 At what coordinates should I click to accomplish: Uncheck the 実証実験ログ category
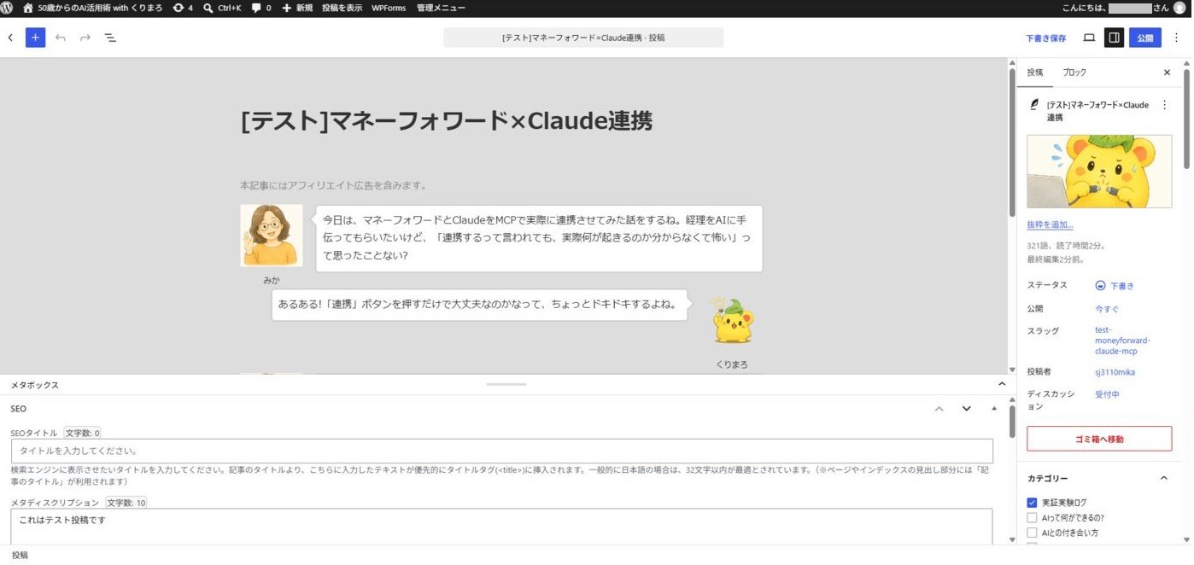(1032, 503)
